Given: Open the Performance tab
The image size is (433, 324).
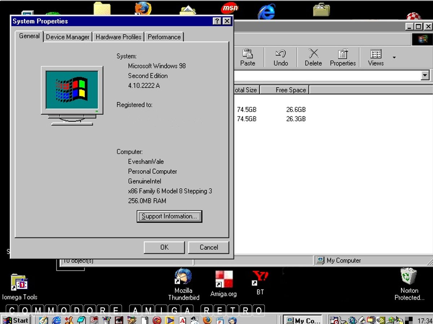Looking at the screenshot, I should coord(164,37).
